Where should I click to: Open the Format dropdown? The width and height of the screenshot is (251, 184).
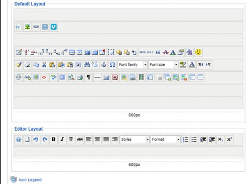pyautogui.click(x=166, y=139)
